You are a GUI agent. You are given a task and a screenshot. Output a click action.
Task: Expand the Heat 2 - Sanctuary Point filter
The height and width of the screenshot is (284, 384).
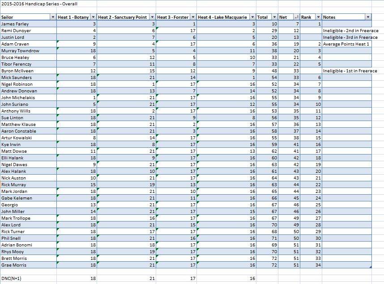pyautogui.click(x=152, y=17)
